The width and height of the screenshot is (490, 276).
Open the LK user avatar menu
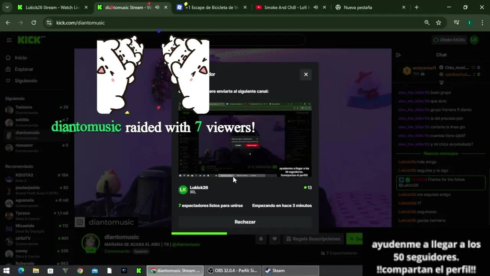474,40
